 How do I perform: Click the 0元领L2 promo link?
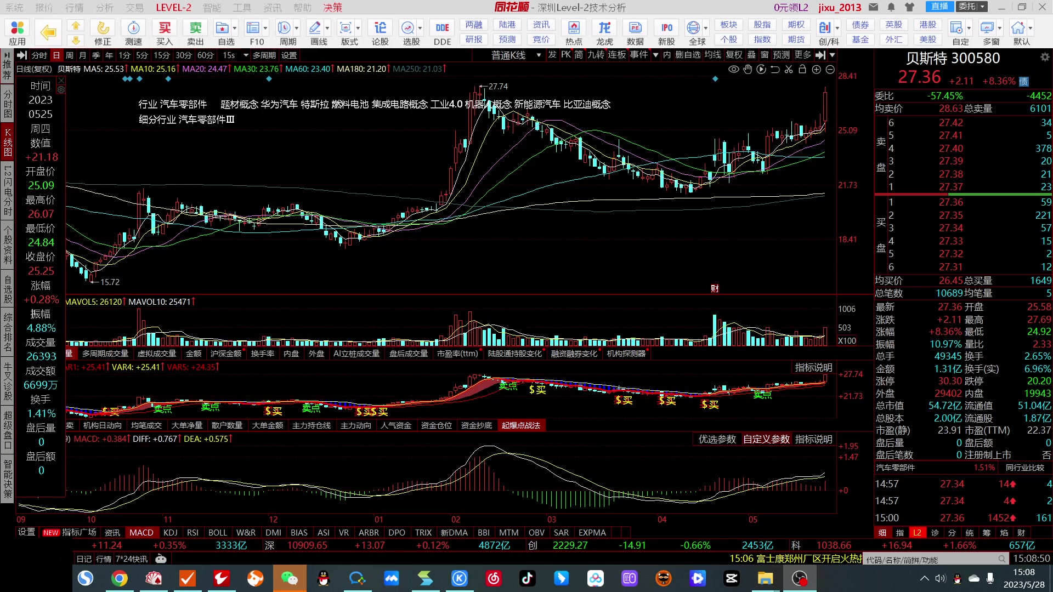pos(791,7)
